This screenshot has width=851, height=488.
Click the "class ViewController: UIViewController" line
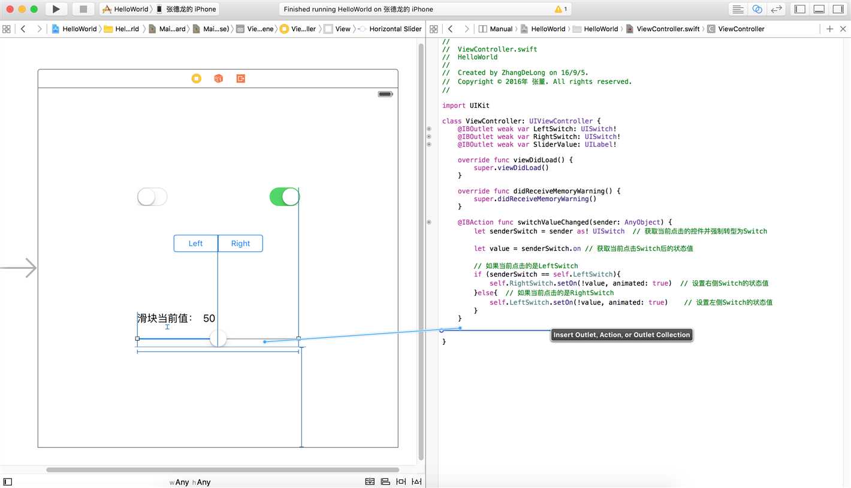coord(521,121)
